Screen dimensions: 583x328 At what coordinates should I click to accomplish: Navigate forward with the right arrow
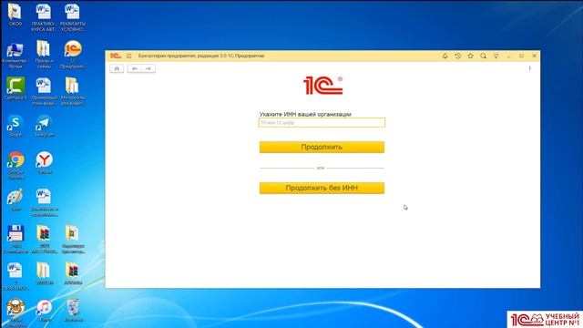tap(148, 68)
